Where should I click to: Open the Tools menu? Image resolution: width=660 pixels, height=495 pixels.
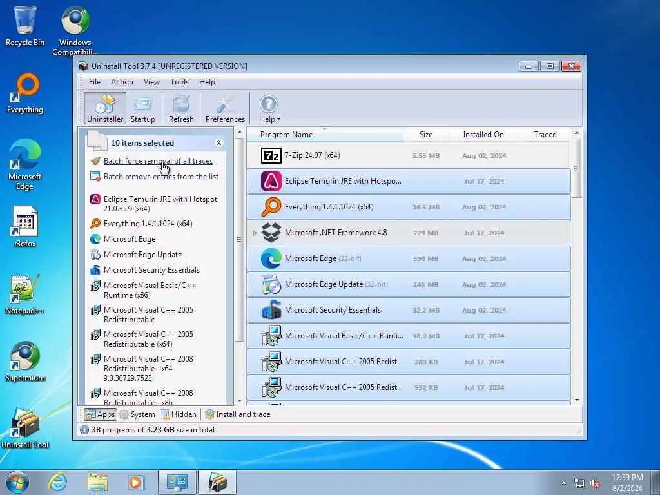[179, 82]
